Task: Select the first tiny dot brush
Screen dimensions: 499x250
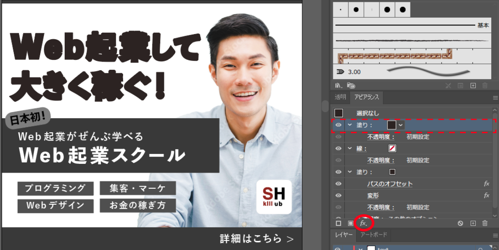Action: (341, 10)
